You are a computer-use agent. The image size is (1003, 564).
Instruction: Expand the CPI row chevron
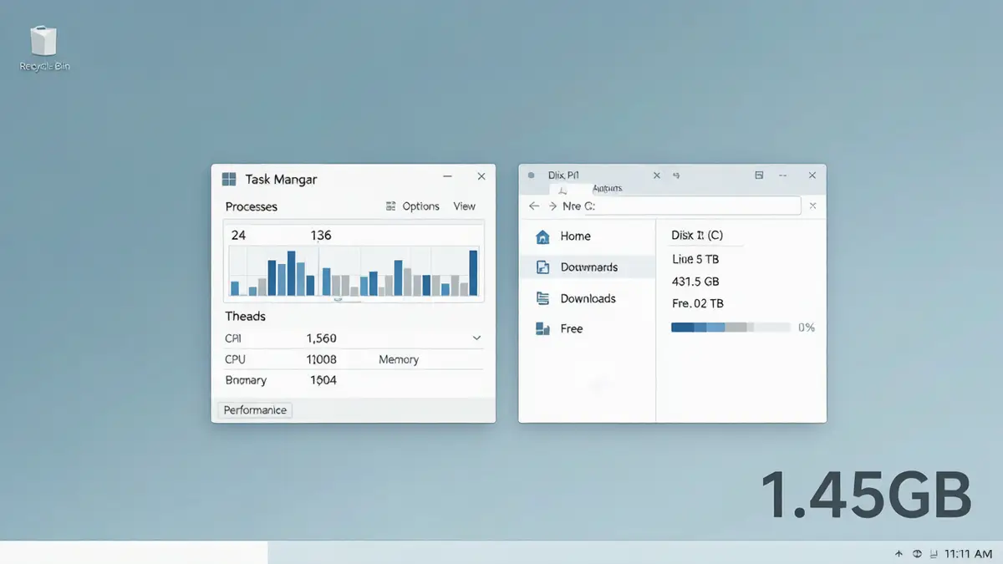(x=477, y=338)
